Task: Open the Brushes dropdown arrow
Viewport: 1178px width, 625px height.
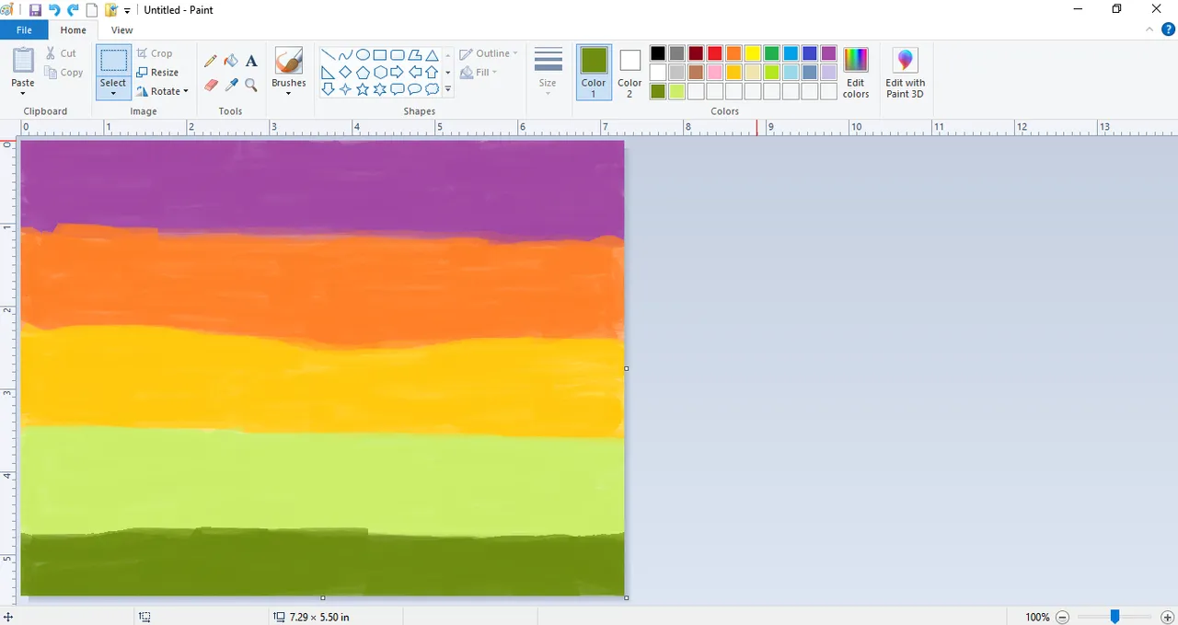Action: (x=288, y=92)
